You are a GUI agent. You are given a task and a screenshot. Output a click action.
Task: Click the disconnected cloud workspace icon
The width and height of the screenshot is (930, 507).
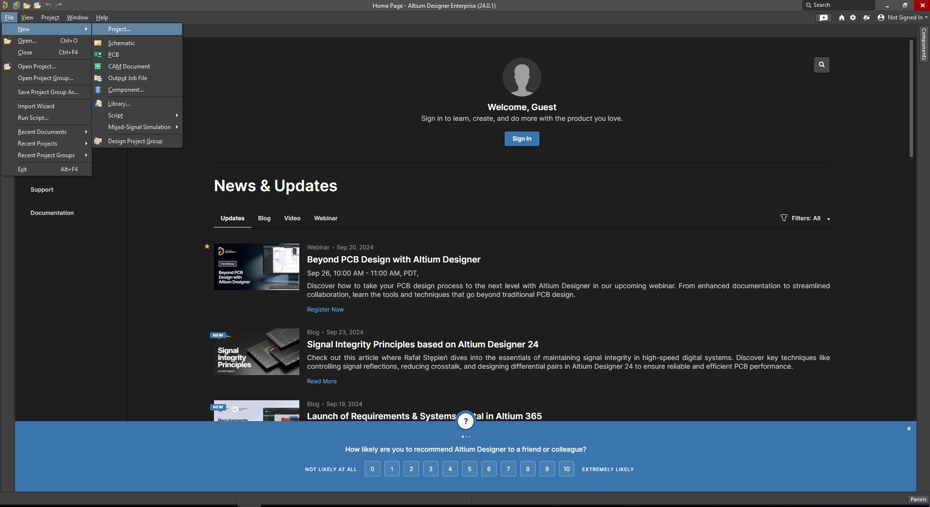(866, 17)
